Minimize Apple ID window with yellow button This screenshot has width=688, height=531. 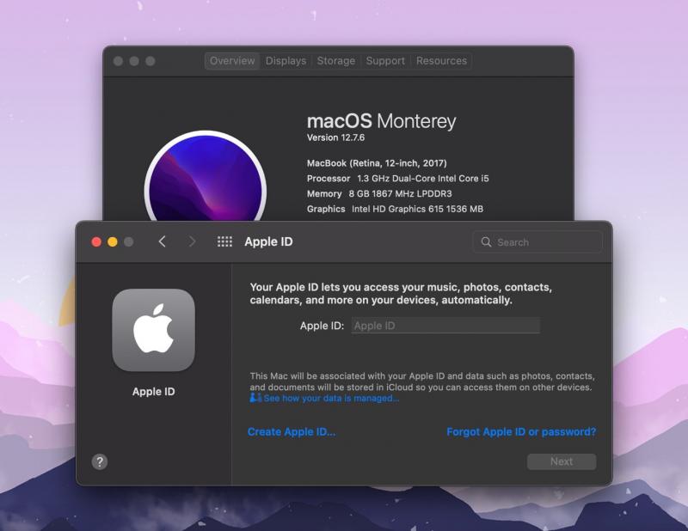[x=113, y=242]
